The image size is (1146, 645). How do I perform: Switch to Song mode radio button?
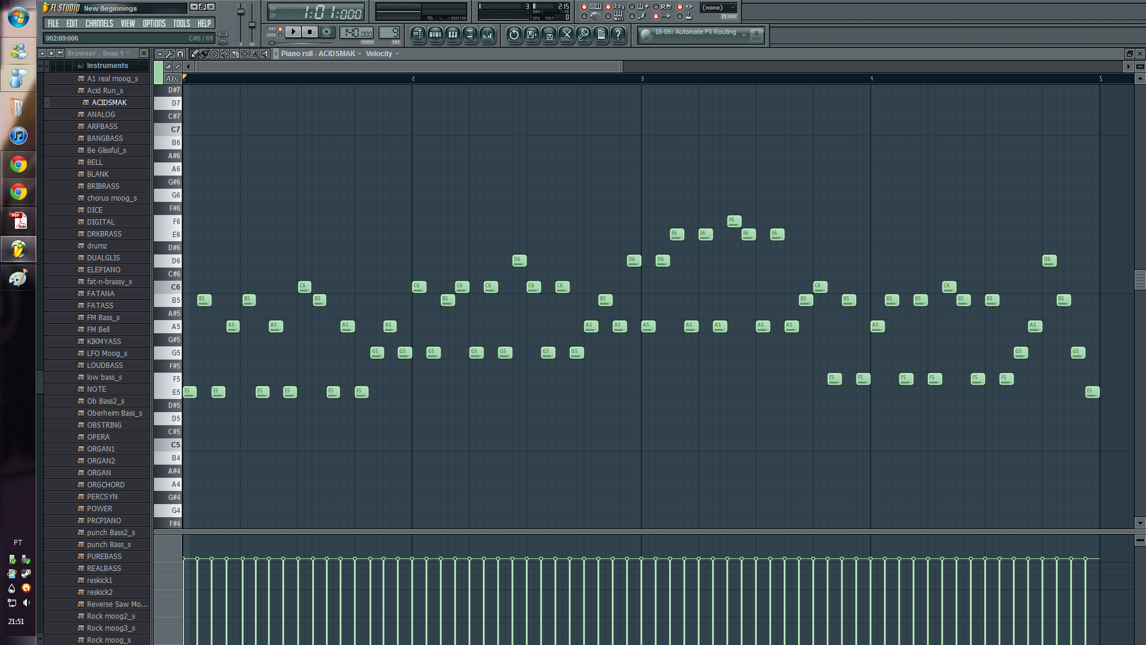(280, 35)
